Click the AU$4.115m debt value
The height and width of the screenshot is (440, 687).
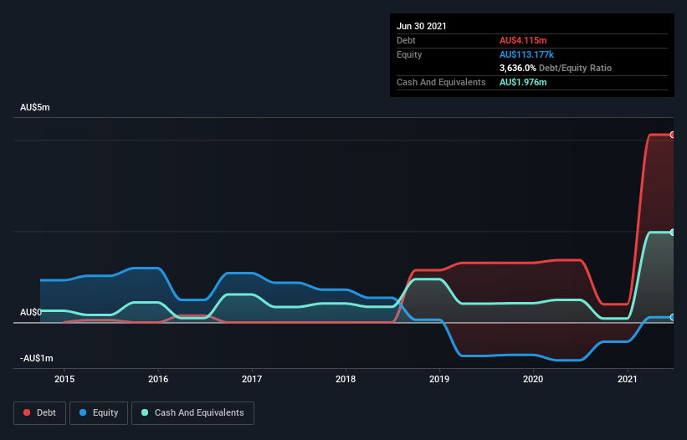(523, 40)
